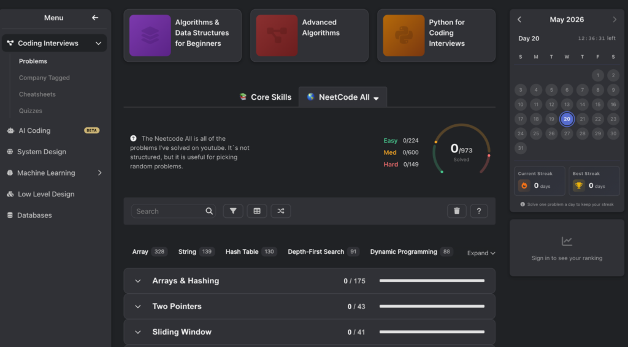Open Python for Coding Interviews thumbnail
Image resolution: width=628 pixels, height=347 pixels.
click(404, 35)
